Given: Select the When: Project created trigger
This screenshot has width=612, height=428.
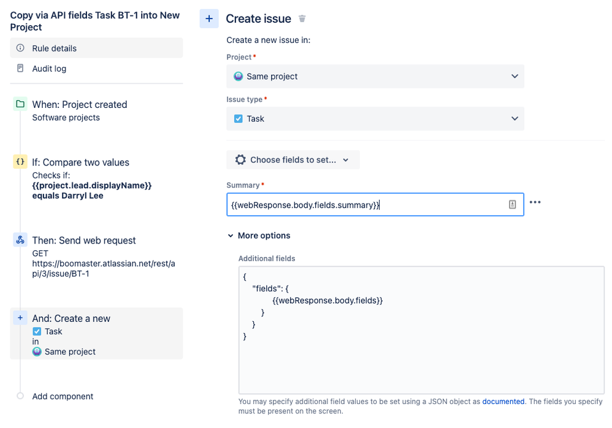Looking at the screenshot, I should tap(79, 105).
